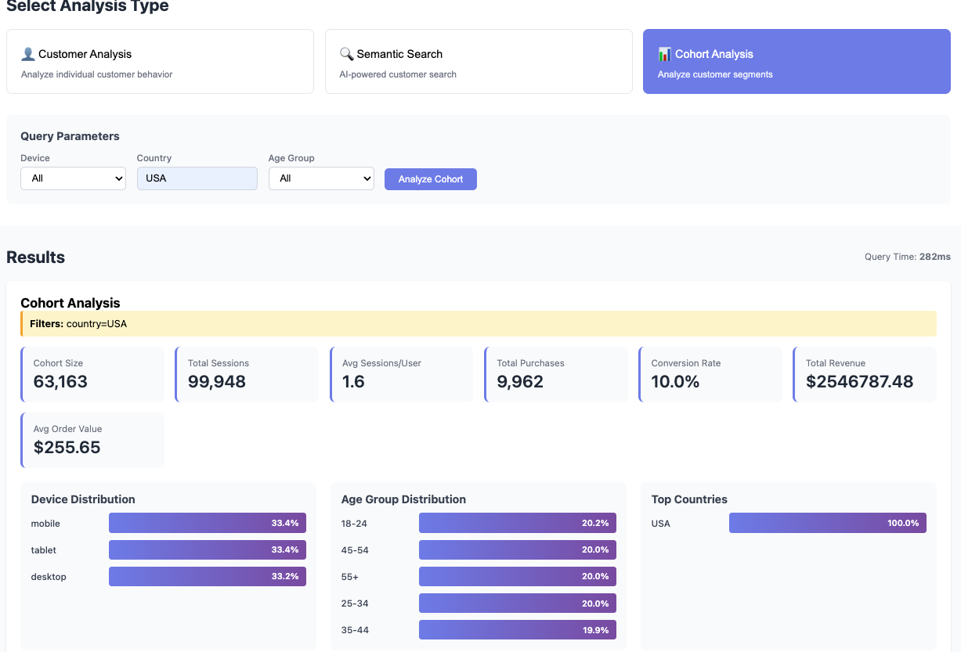Click the magnifying glass icon for Semantic Search
The width and height of the screenshot is (961, 652).
pos(346,54)
